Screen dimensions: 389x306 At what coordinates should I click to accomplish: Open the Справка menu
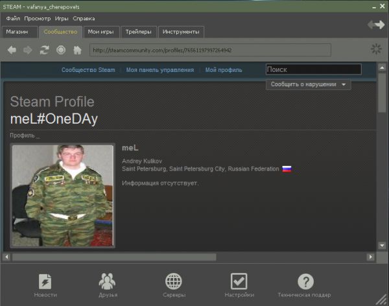[84, 19]
